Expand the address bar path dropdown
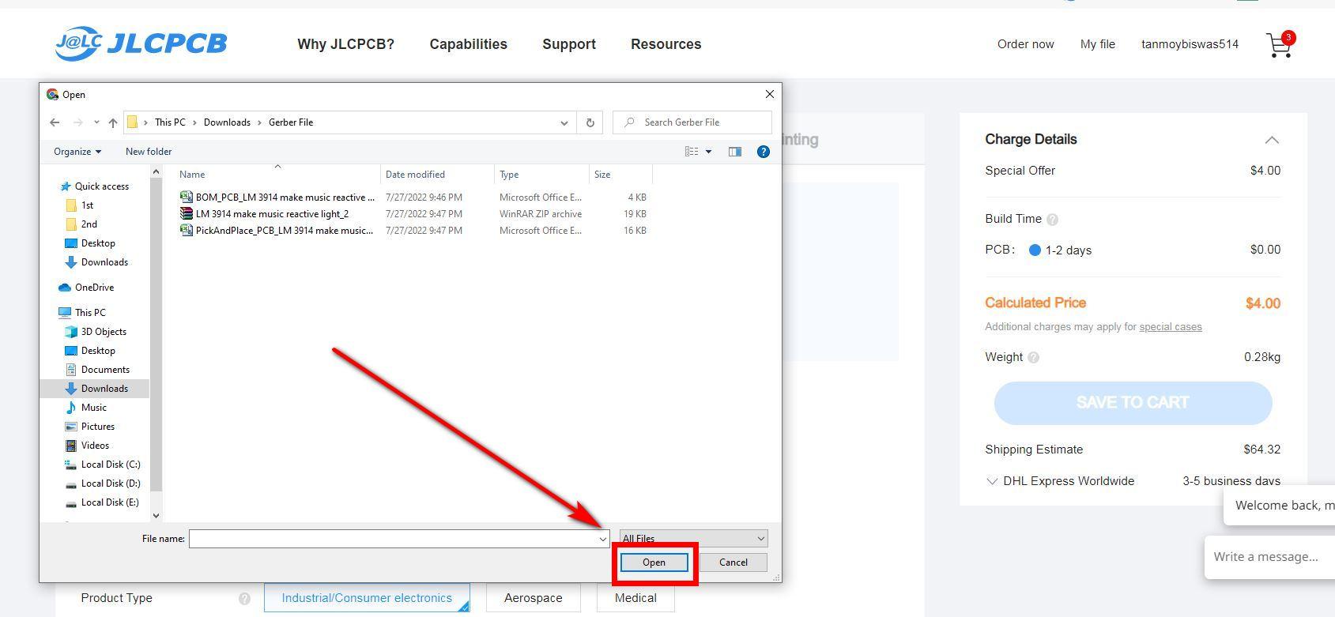This screenshot has width=1335, height=617. click(x=564, y=122)
